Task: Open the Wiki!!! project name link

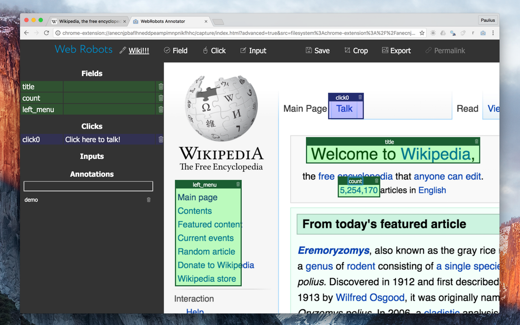Action: [x=139, y=50]
